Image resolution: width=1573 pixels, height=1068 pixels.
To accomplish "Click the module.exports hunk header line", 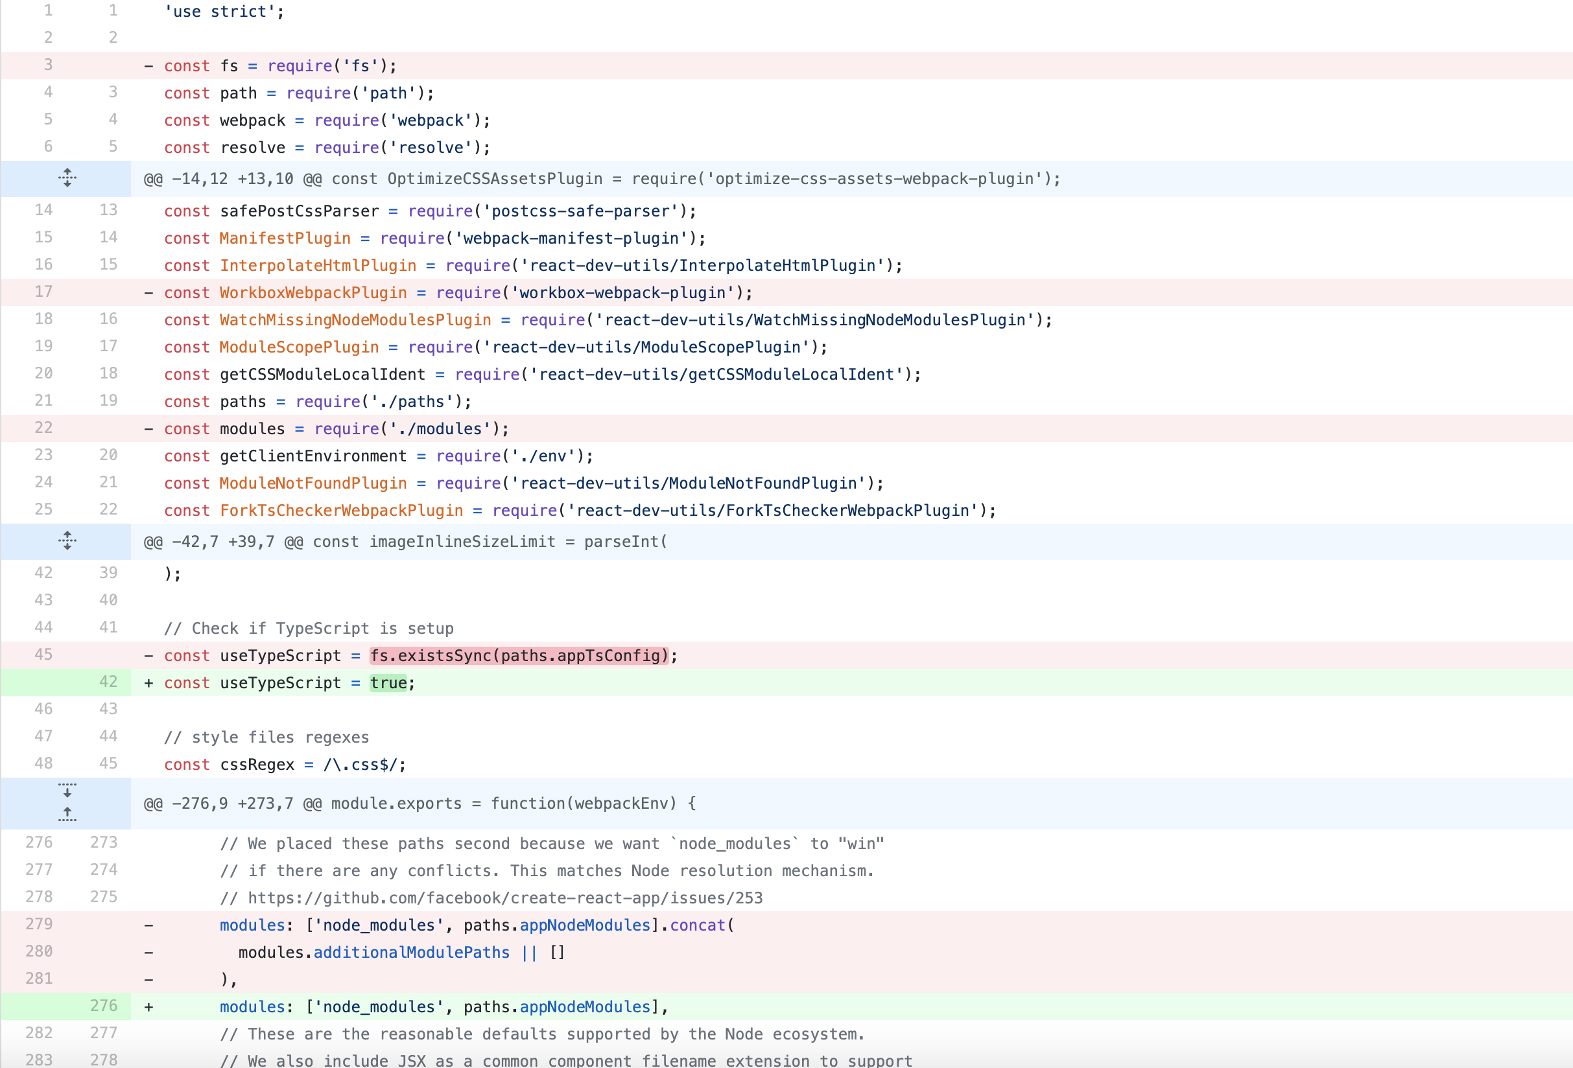I will (x=420, y=804).
